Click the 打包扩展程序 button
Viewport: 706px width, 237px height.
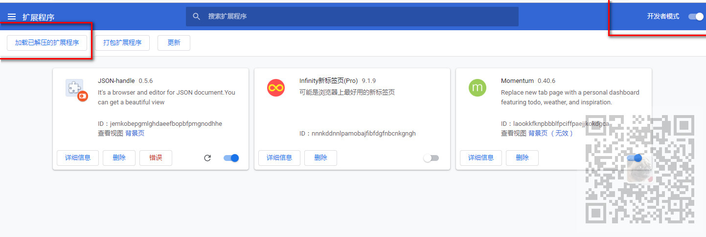[122, 42]
